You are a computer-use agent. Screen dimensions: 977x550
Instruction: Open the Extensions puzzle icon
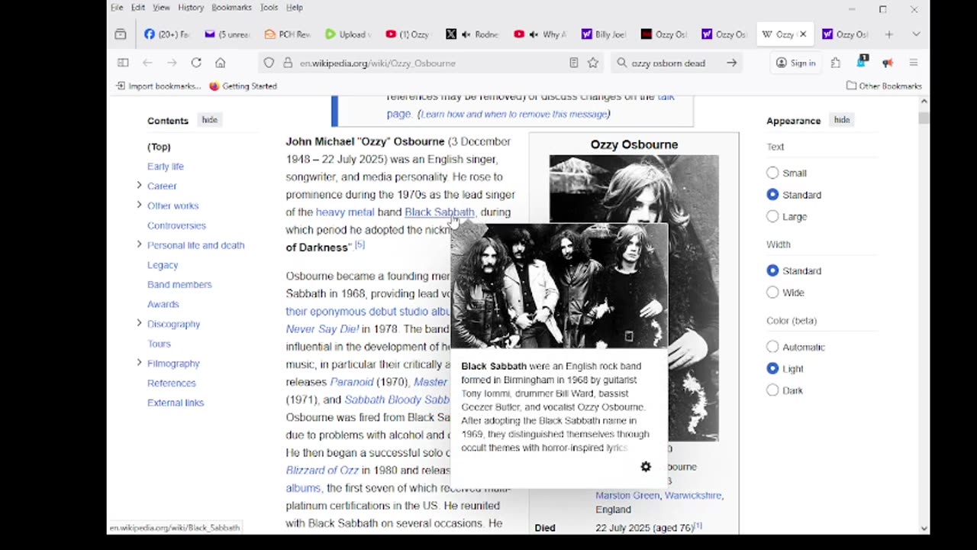tap(836, 63)
